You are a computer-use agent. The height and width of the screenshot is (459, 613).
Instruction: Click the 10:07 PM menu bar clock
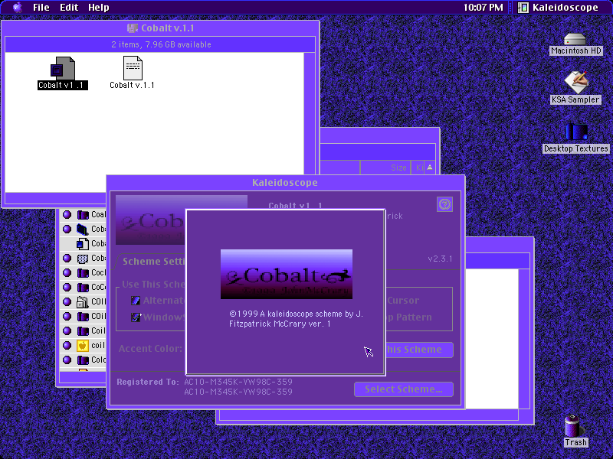[484, 8]
